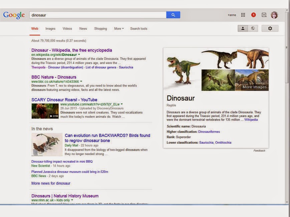This screenshot has height=217, width=290.
Task: Click More news for dinosaur
Action: [51, 183]
